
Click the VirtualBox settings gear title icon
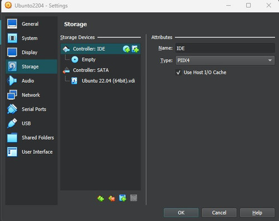point(8,6)
